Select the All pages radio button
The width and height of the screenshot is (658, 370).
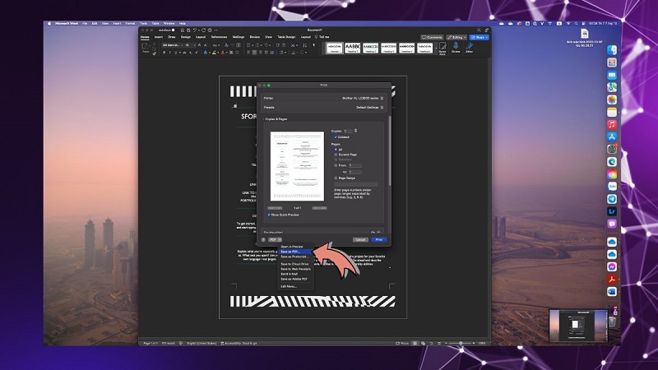click(336, 150)
